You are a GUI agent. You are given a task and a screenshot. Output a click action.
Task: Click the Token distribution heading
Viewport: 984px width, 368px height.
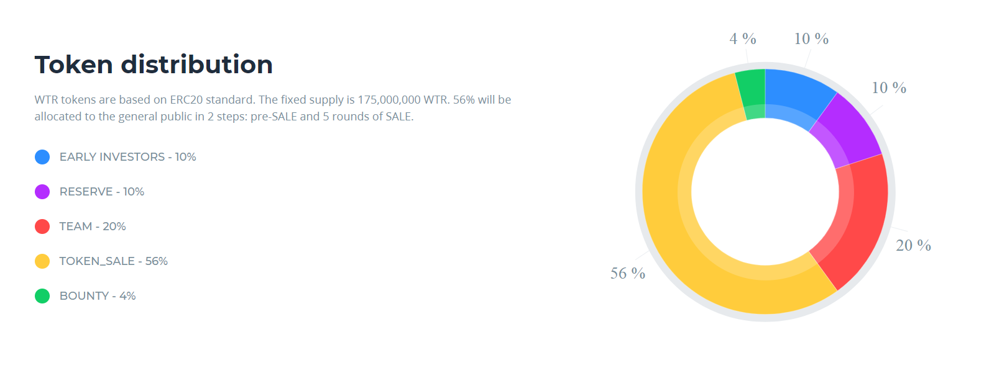click(x=154, y=65)
